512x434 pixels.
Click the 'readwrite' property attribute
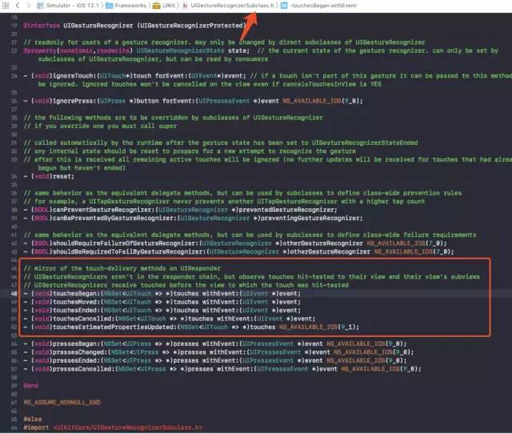point(113,50)
